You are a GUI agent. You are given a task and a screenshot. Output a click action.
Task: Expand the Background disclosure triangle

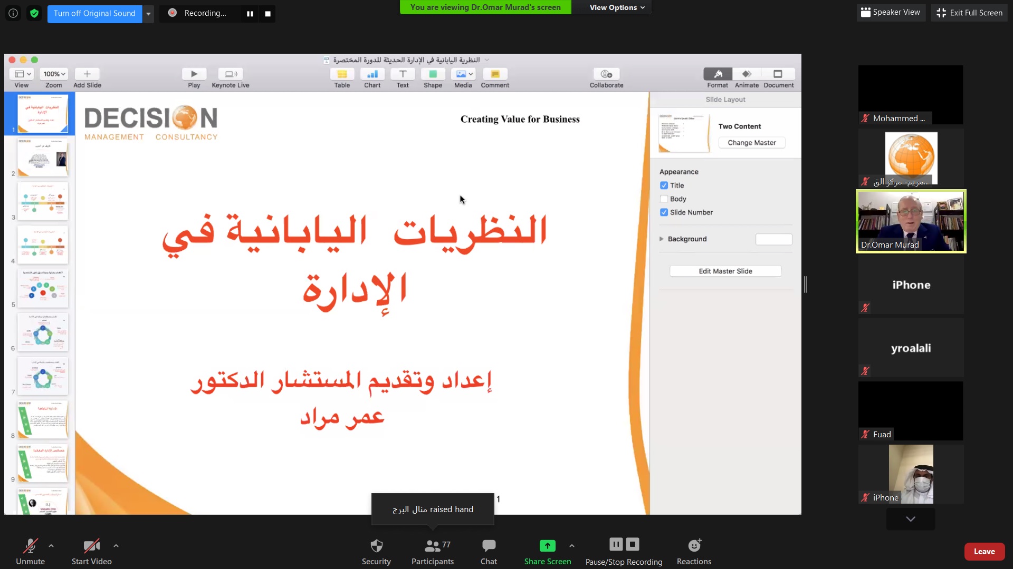pyautogui.click(x=662, y=239)
